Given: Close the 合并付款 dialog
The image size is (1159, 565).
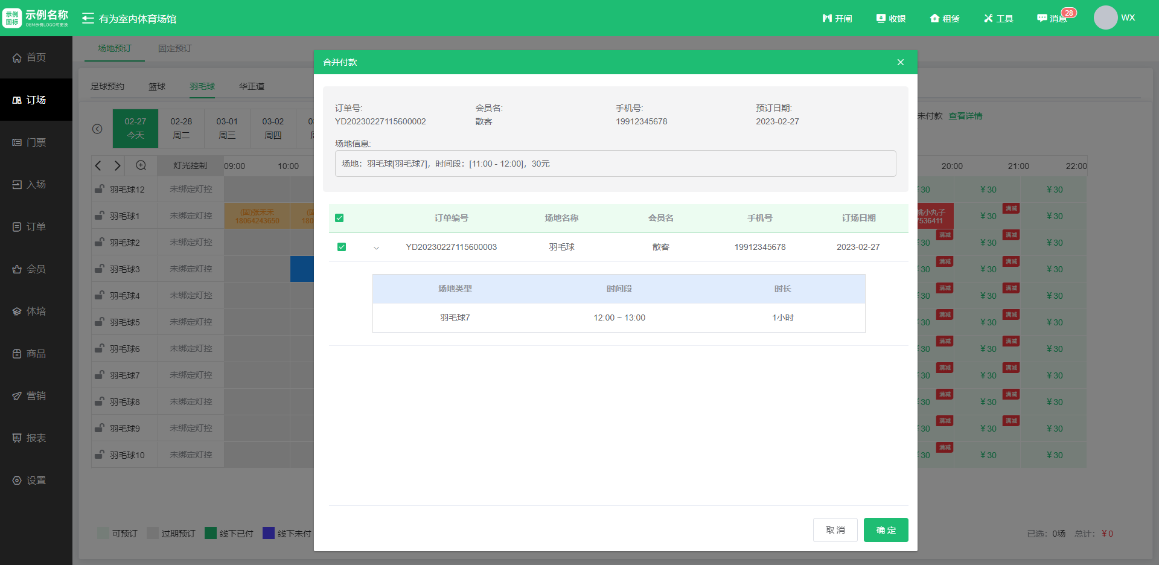Looking at the screenshot, I should pos(900,62).
